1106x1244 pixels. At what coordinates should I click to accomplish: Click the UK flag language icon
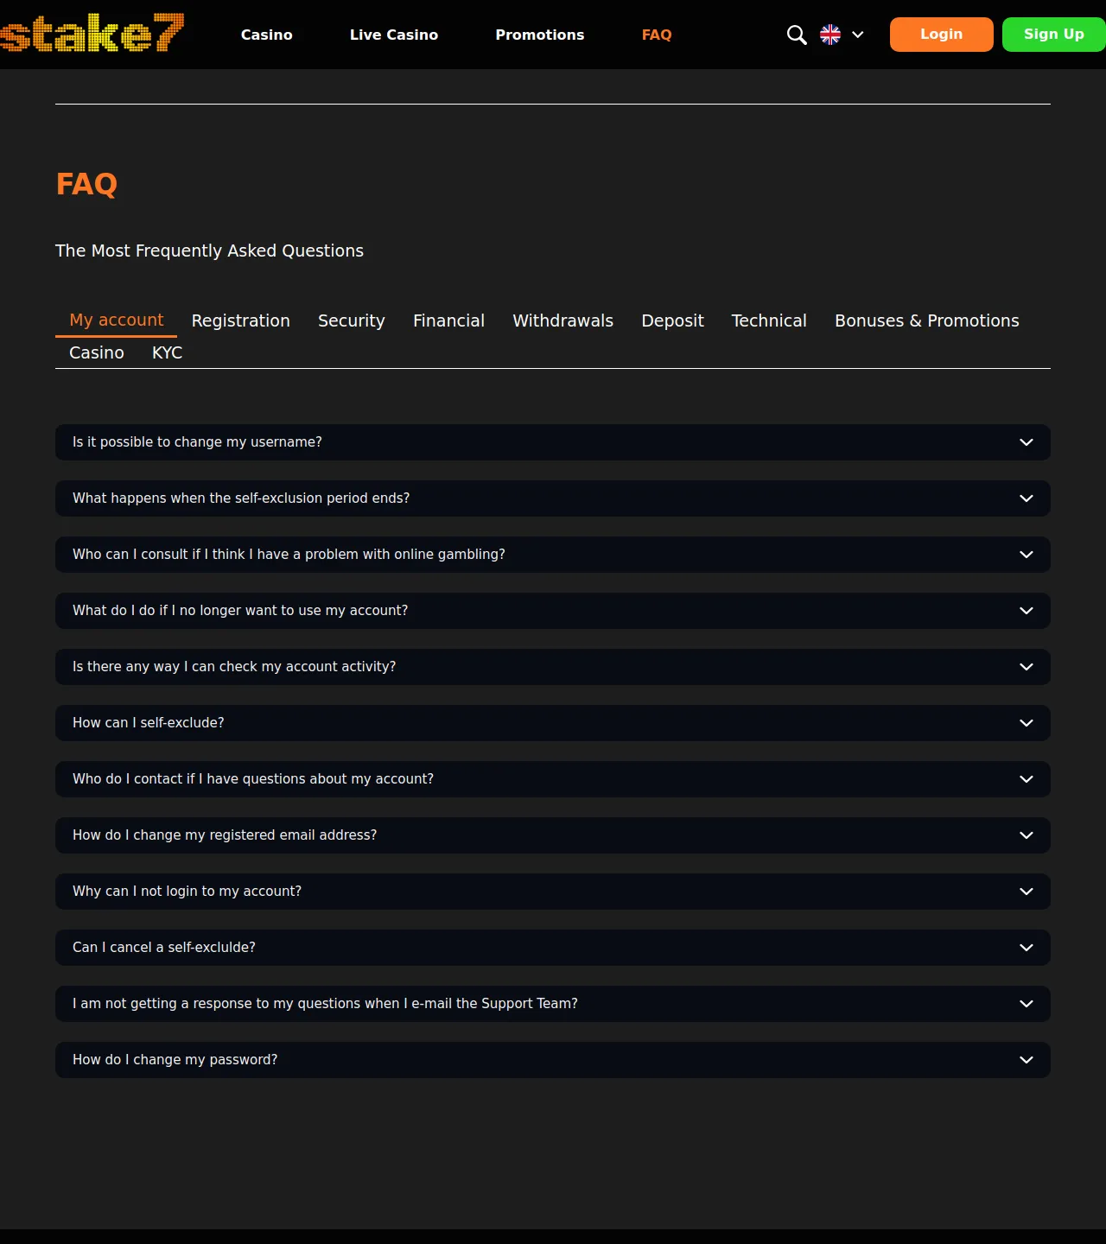[x=830, y=35]
